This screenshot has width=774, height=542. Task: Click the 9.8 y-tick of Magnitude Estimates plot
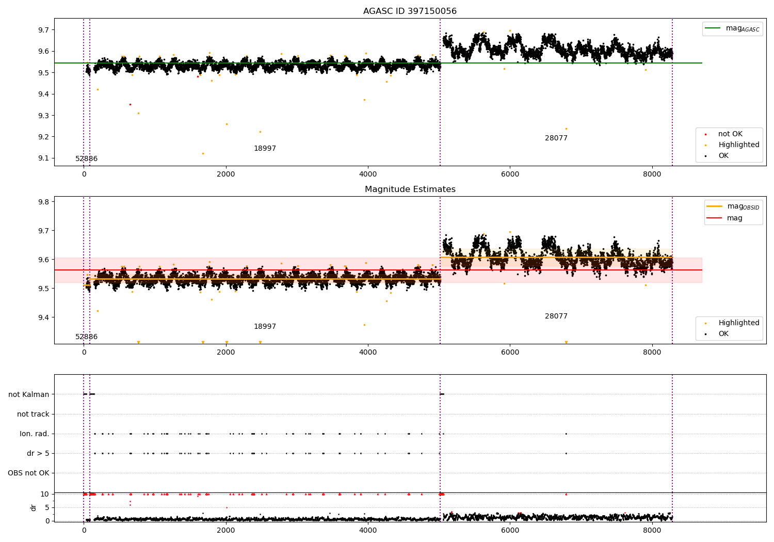coord(44,202)
